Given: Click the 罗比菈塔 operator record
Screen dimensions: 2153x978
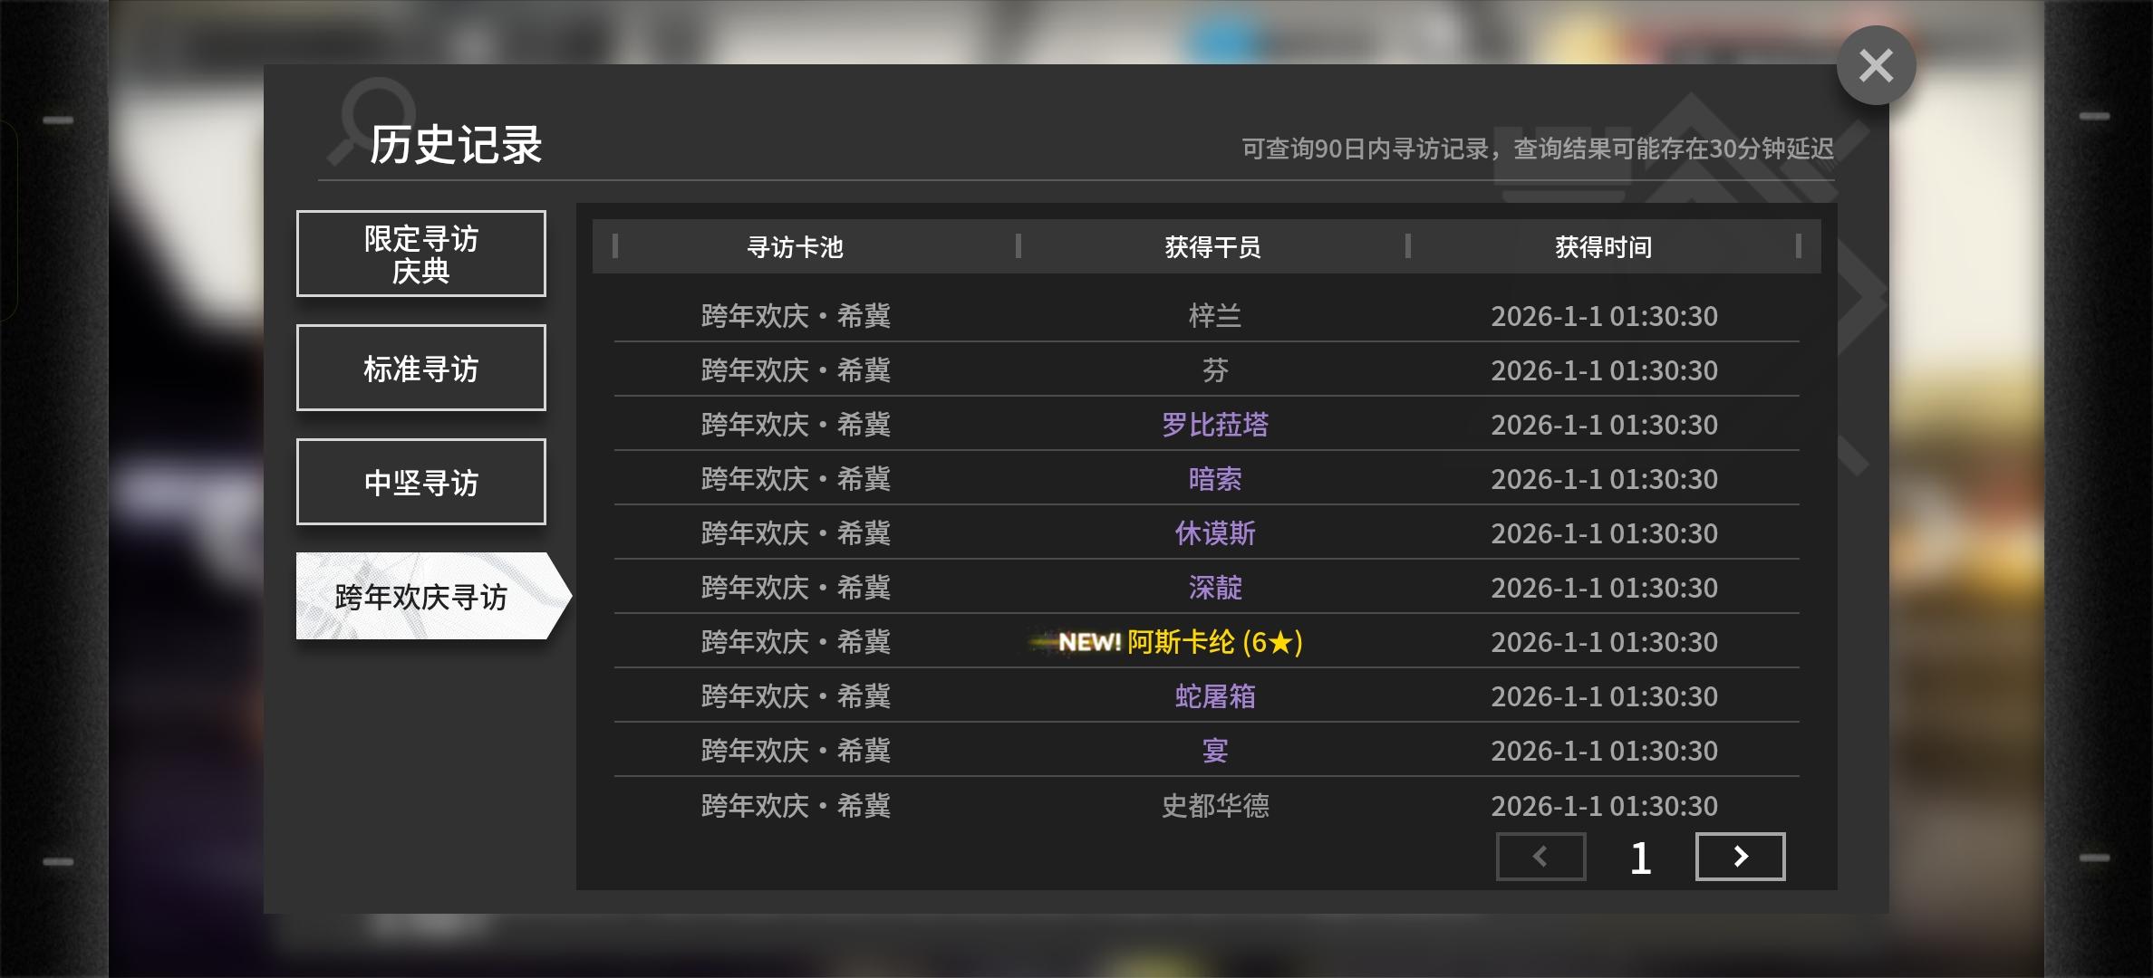Looking at the screenshot, I should click(1214, 424).
